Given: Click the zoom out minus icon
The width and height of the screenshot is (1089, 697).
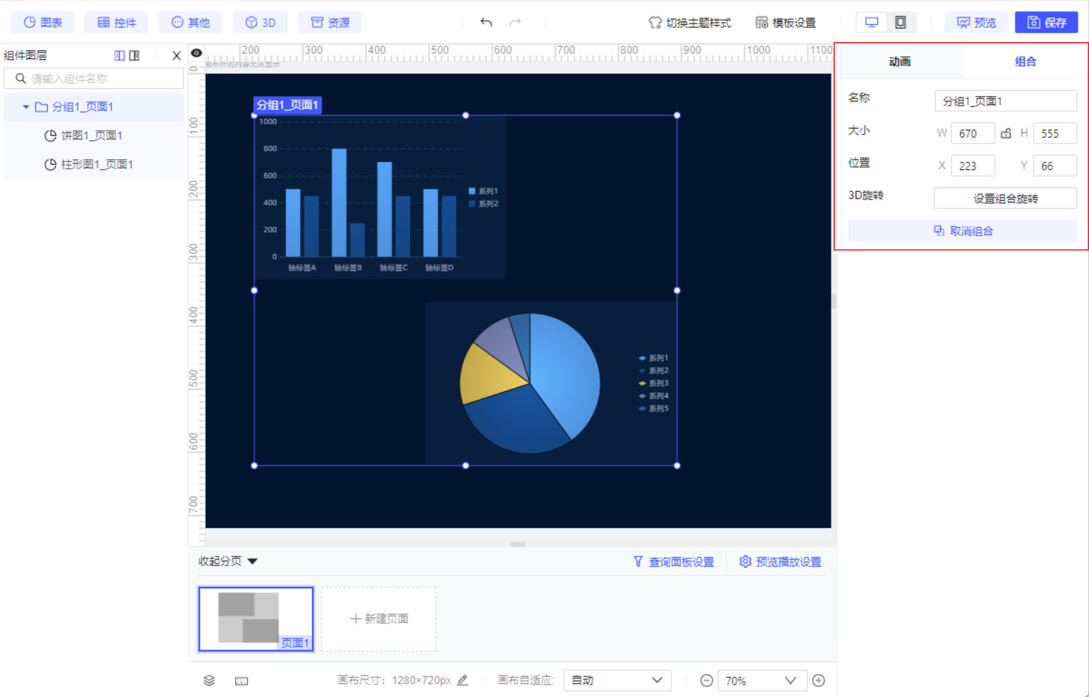Looking at the screenshot, I should click(707, 680).
